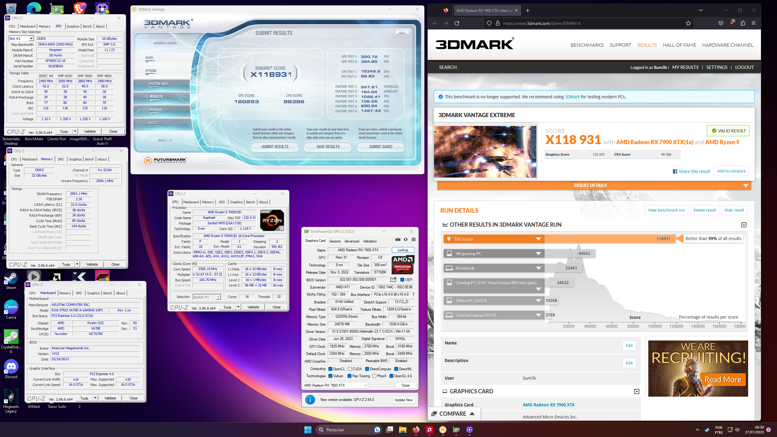Click the Lookup button in GPU-Z
This screenshot has height=437, width=777.
coord(403,250)
